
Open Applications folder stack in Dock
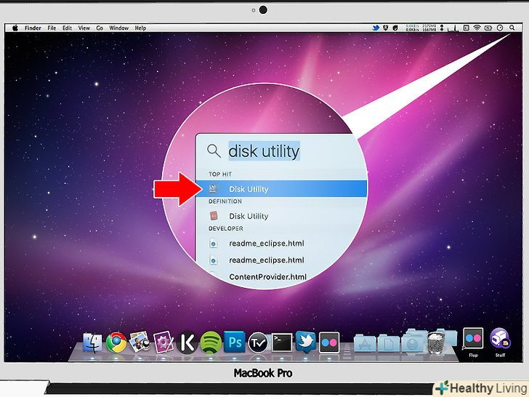(365, 343)
